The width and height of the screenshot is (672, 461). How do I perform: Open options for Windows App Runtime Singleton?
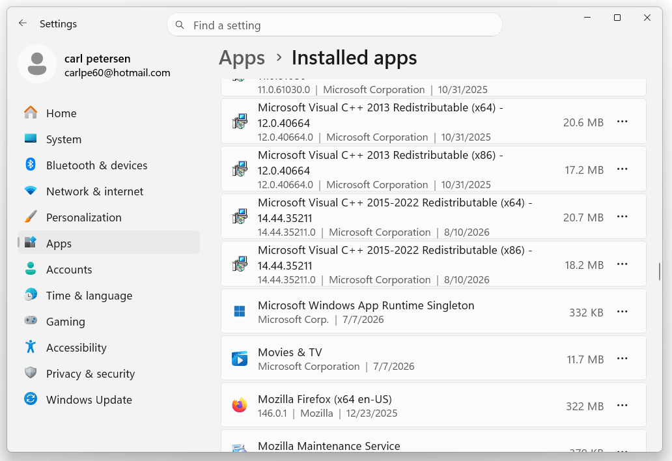tap(623, 311)
